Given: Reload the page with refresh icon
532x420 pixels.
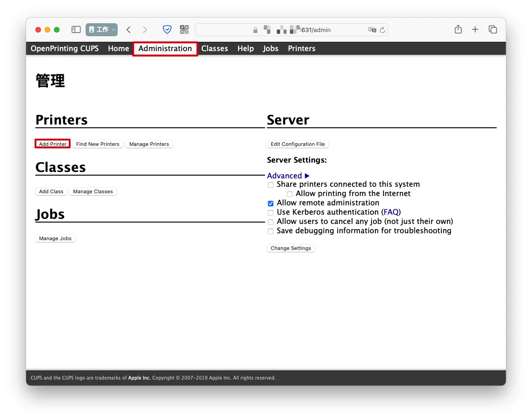Looking at the screenshot, I should 382,30.
